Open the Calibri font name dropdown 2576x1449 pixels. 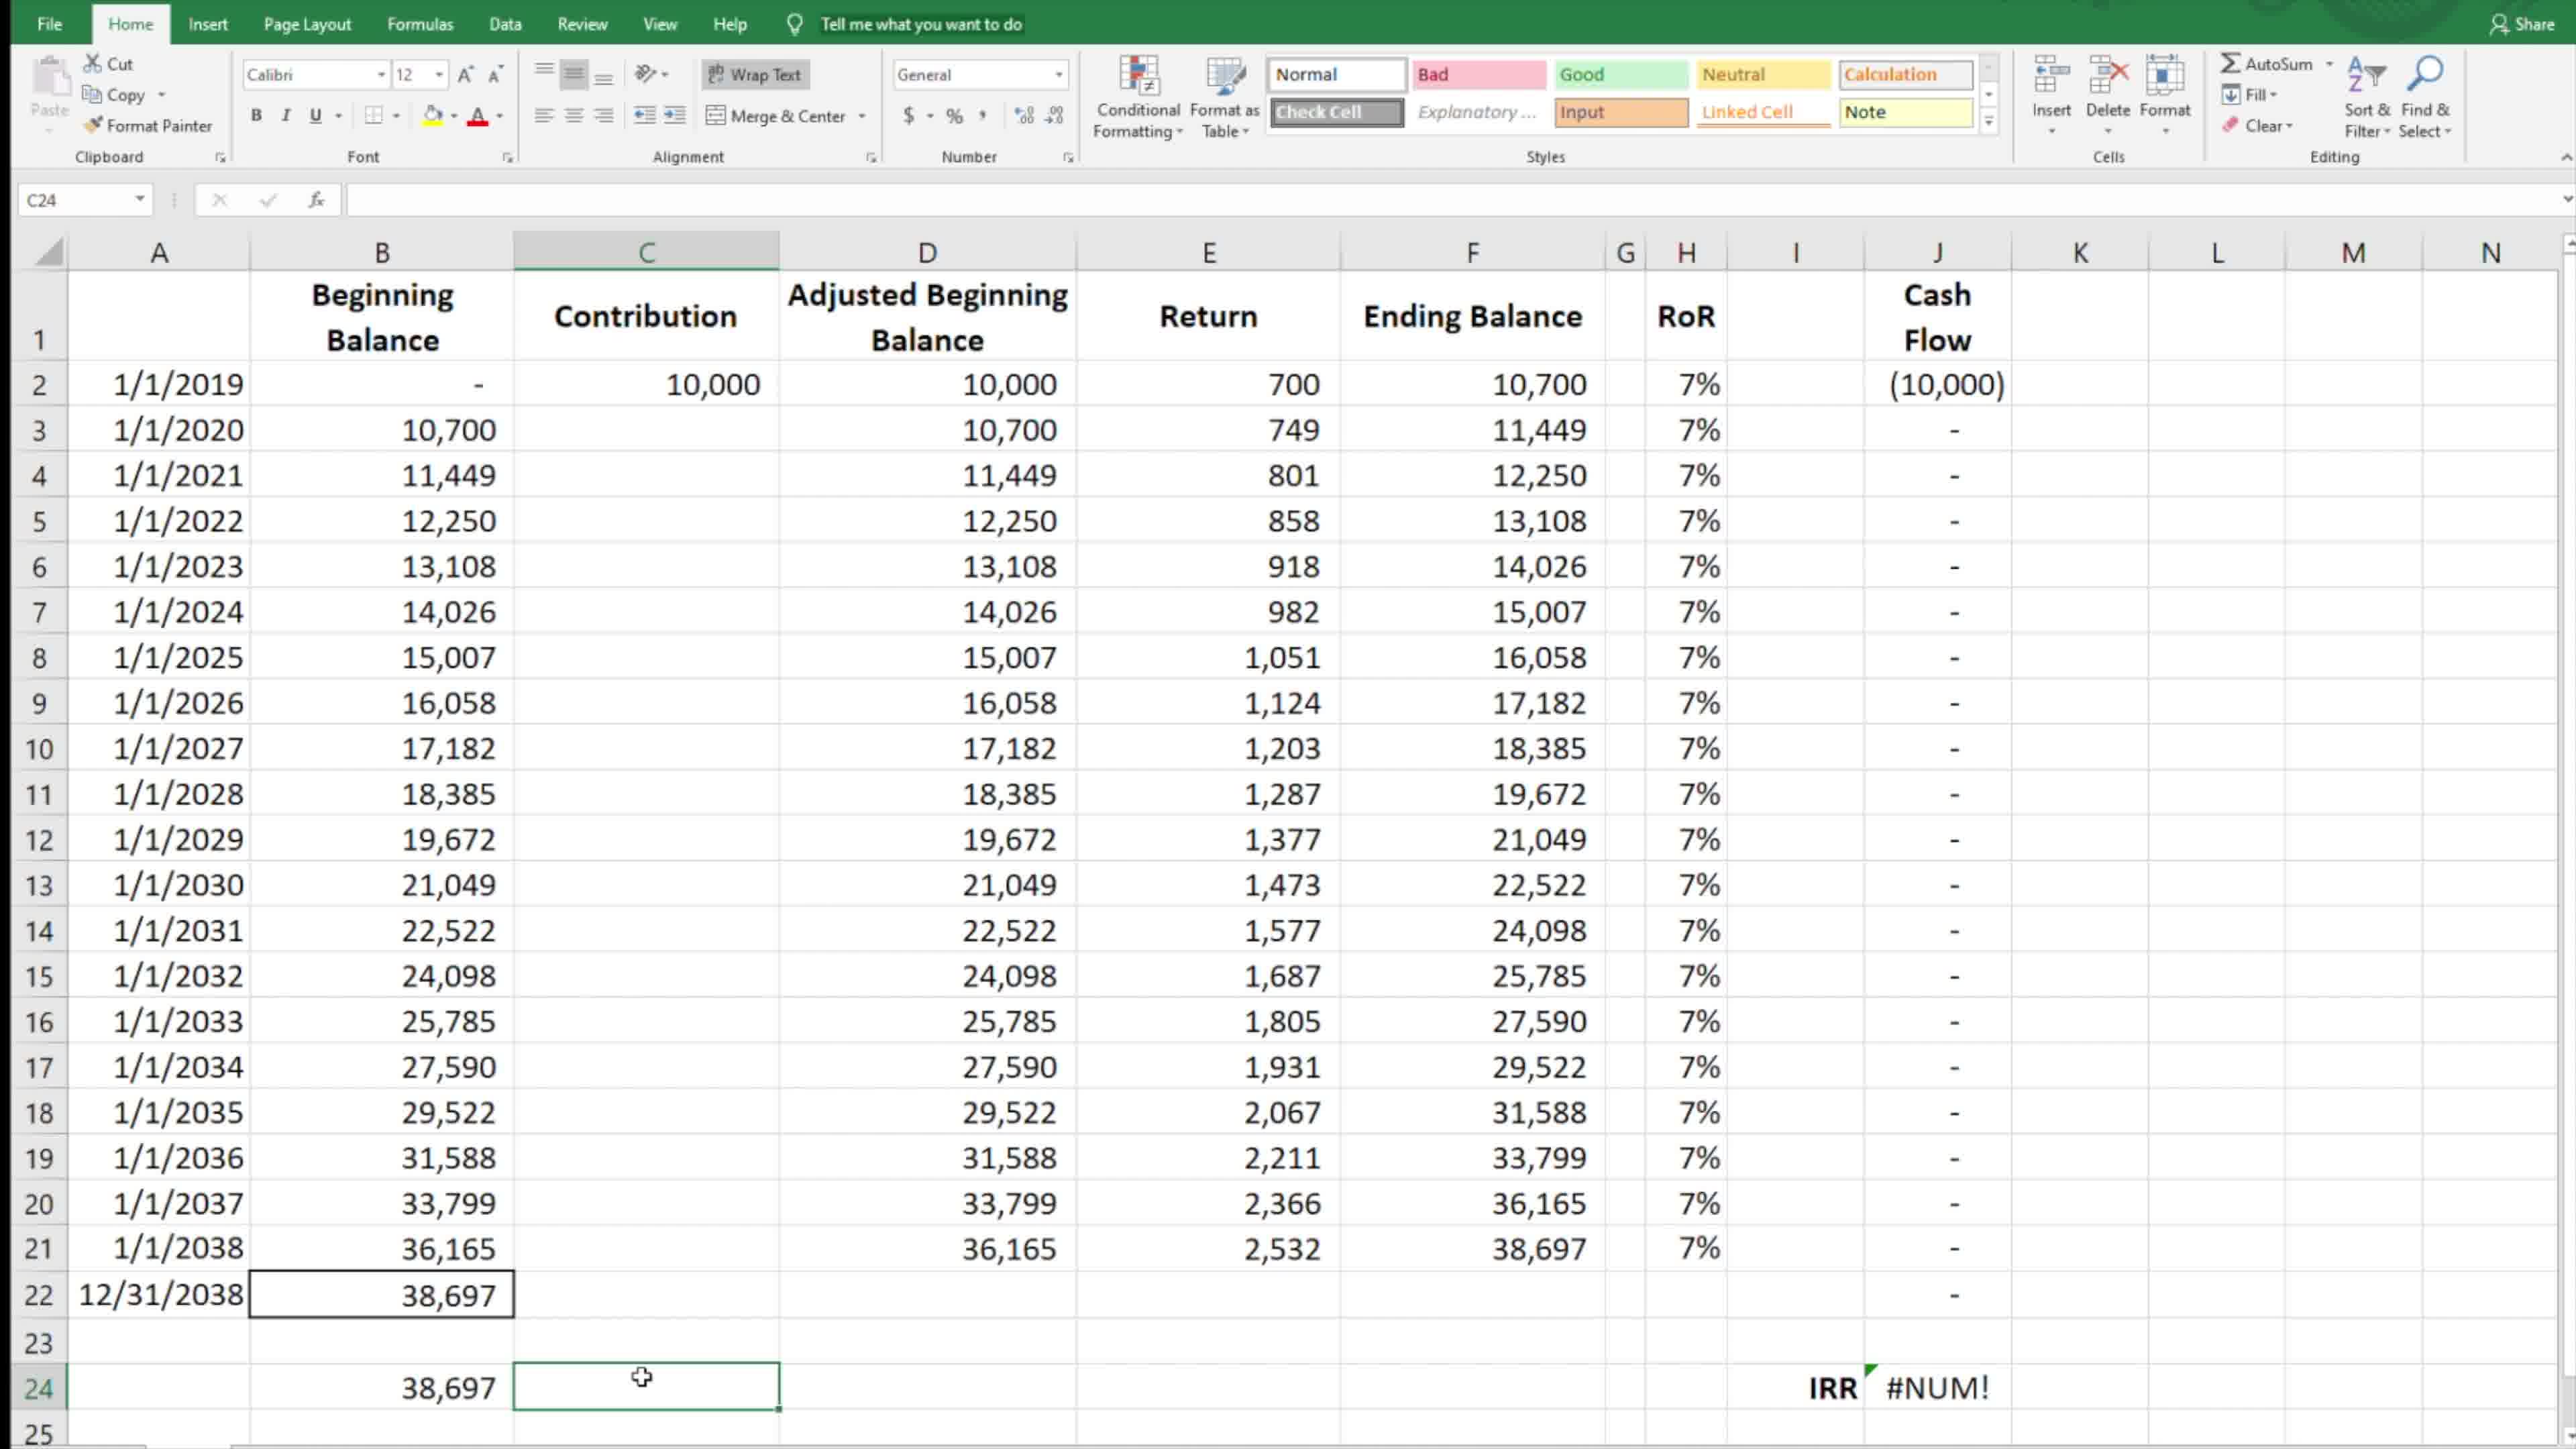[381, 74]
